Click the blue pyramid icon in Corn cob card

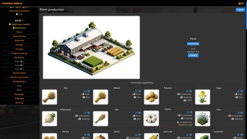[x=187, y=135]
